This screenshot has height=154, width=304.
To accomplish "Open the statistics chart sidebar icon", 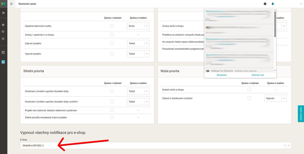I will [3, 62].
